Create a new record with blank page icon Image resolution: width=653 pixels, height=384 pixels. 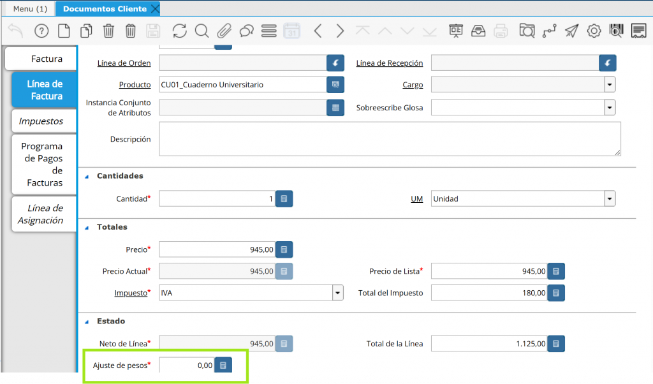pos(64,31)
